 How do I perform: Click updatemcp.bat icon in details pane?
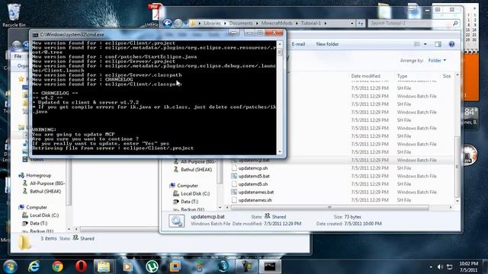[x=177, y=220]
